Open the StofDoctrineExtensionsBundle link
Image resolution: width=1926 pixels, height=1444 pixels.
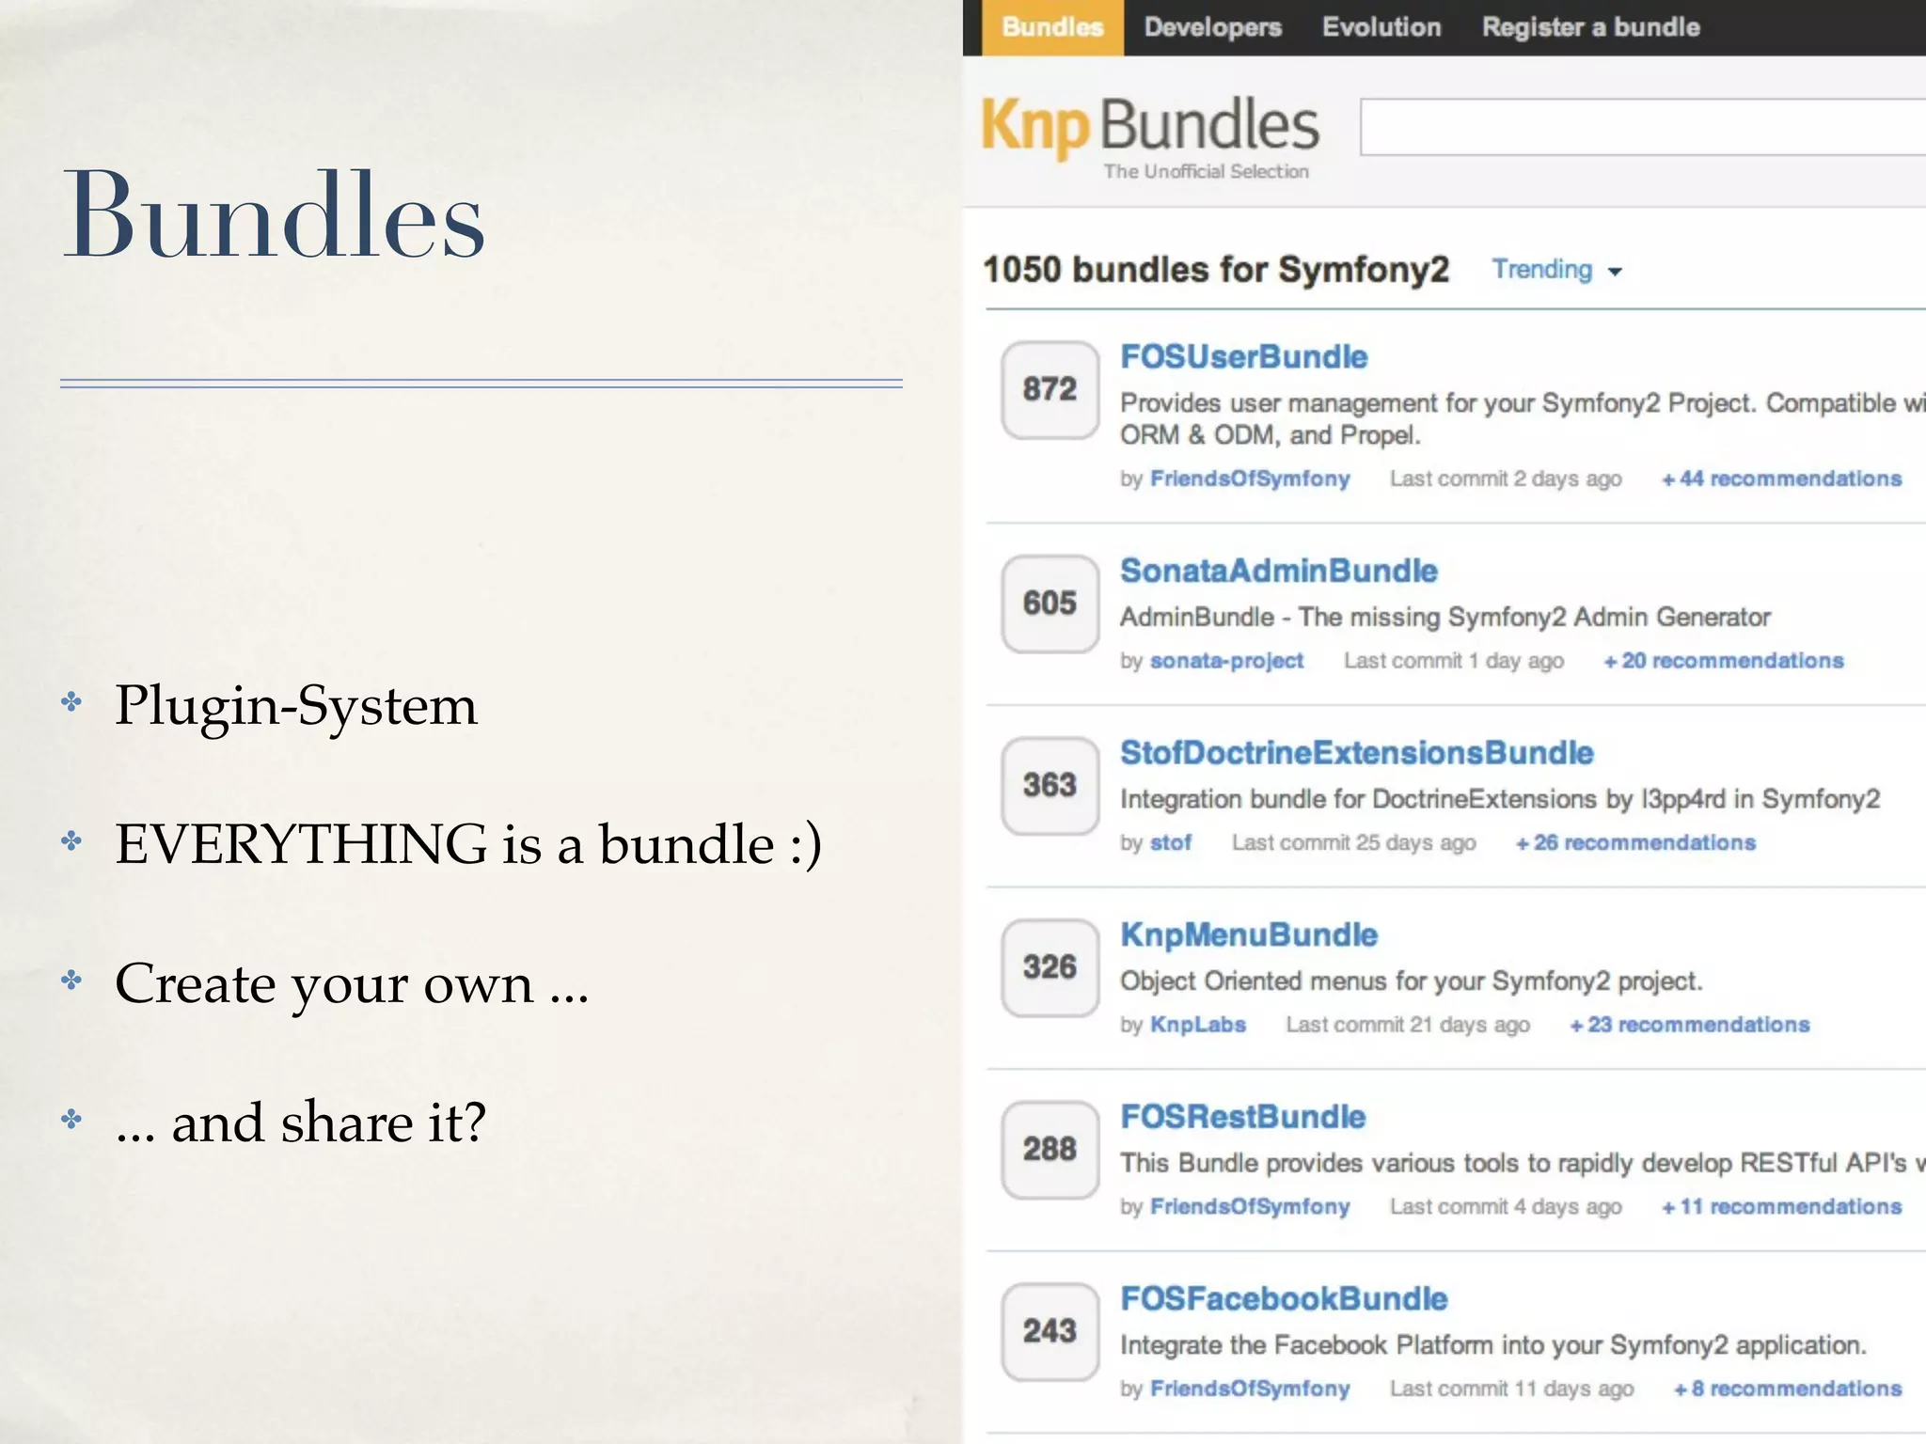(x=1356, y=753)
